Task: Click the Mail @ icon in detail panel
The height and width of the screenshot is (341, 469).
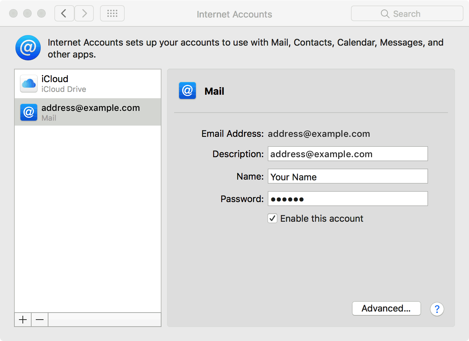Action: coord(187,91)
